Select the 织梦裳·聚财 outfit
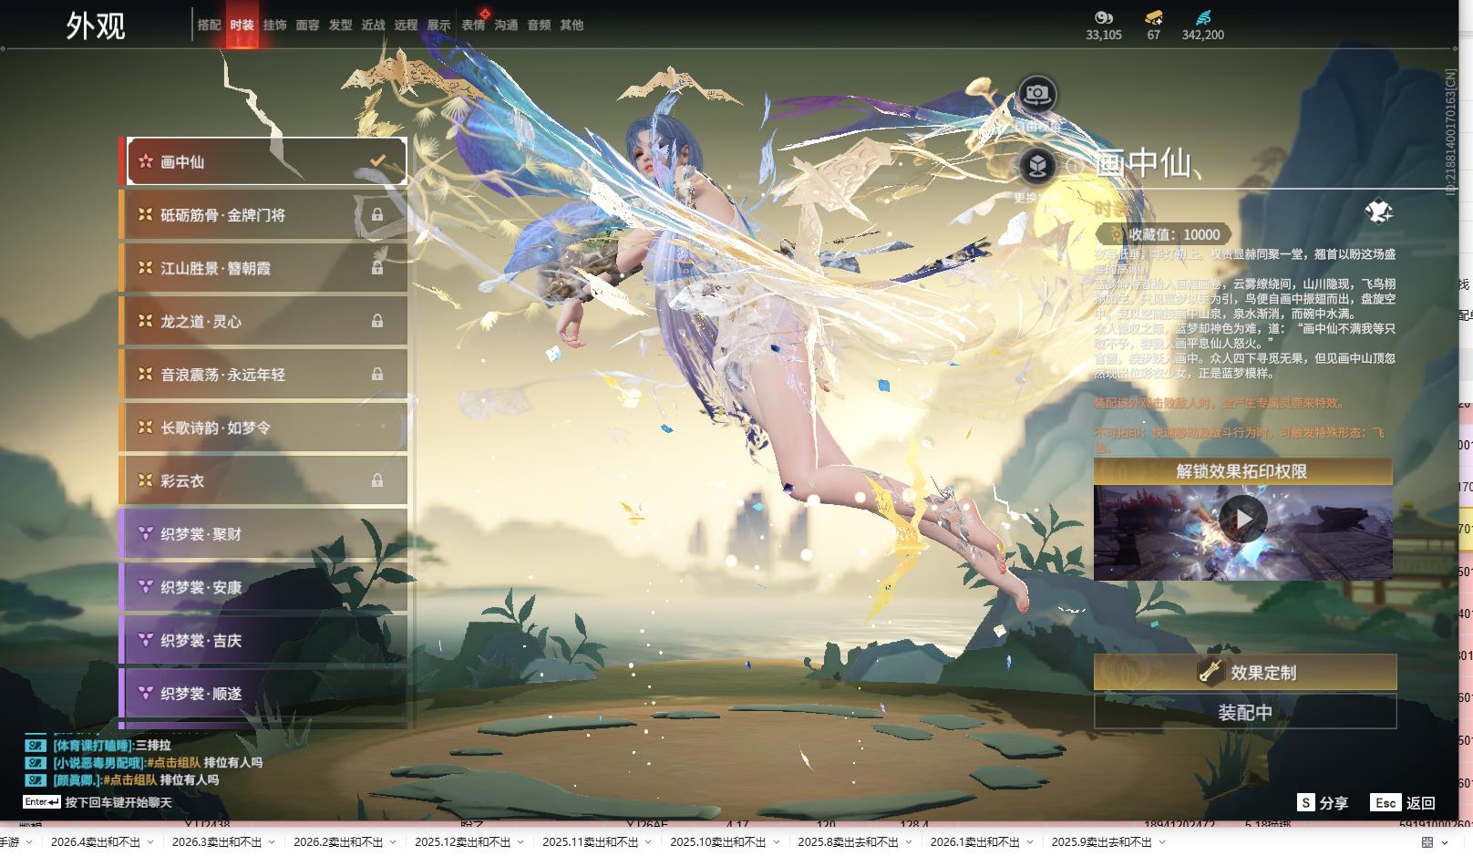This screenshot has width=1473, height=856. (264, 534)
